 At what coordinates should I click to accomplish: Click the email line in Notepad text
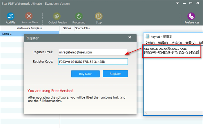point(165,49)
